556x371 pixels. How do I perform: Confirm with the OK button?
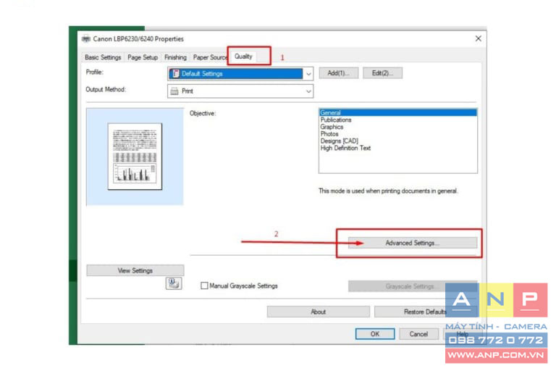375,334
